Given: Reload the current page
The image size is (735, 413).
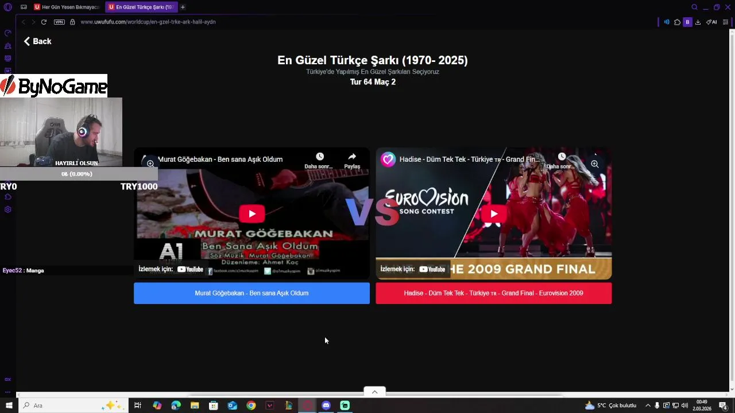Looking at the screenshot, I should coord(44,22).
